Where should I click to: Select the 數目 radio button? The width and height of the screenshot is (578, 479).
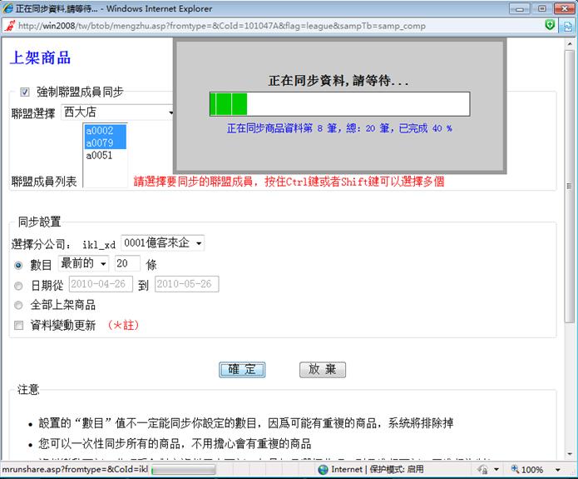19,264
